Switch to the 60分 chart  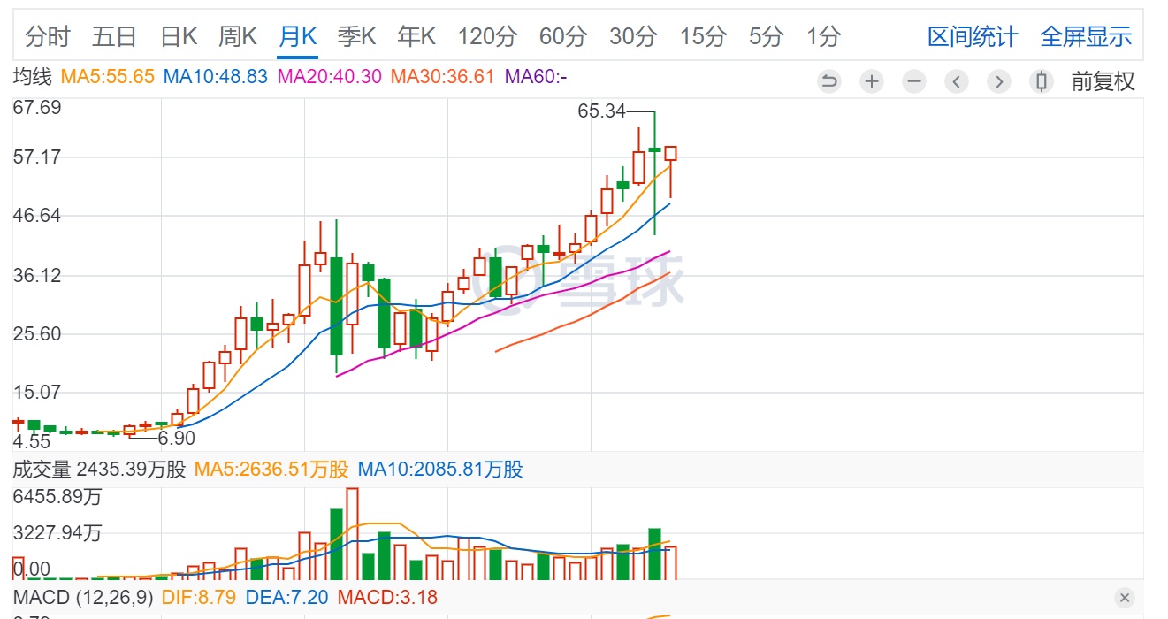pos(562,37)
